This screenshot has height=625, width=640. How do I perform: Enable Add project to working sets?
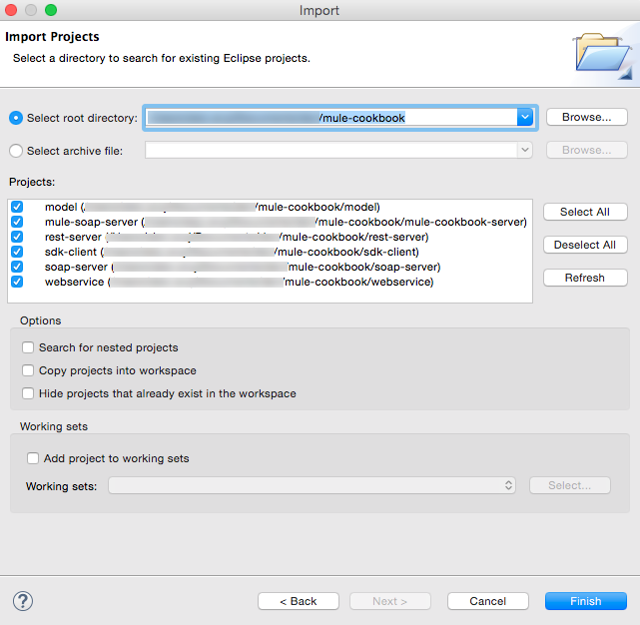pyautogui.click(x=33, y=458)
